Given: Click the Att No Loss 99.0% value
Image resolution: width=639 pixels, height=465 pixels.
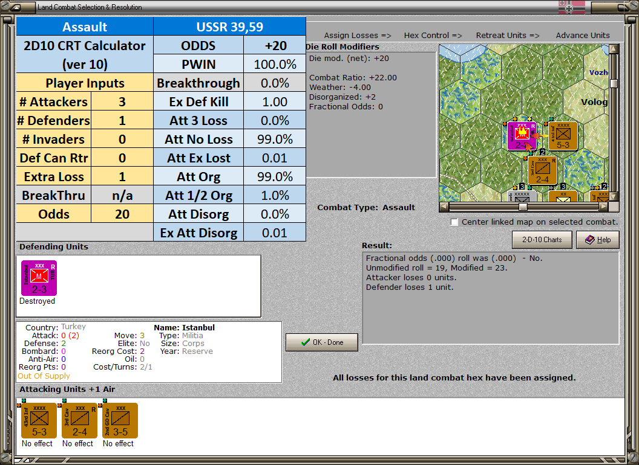Looking at the screenshot, I should [x=275, y=139].
